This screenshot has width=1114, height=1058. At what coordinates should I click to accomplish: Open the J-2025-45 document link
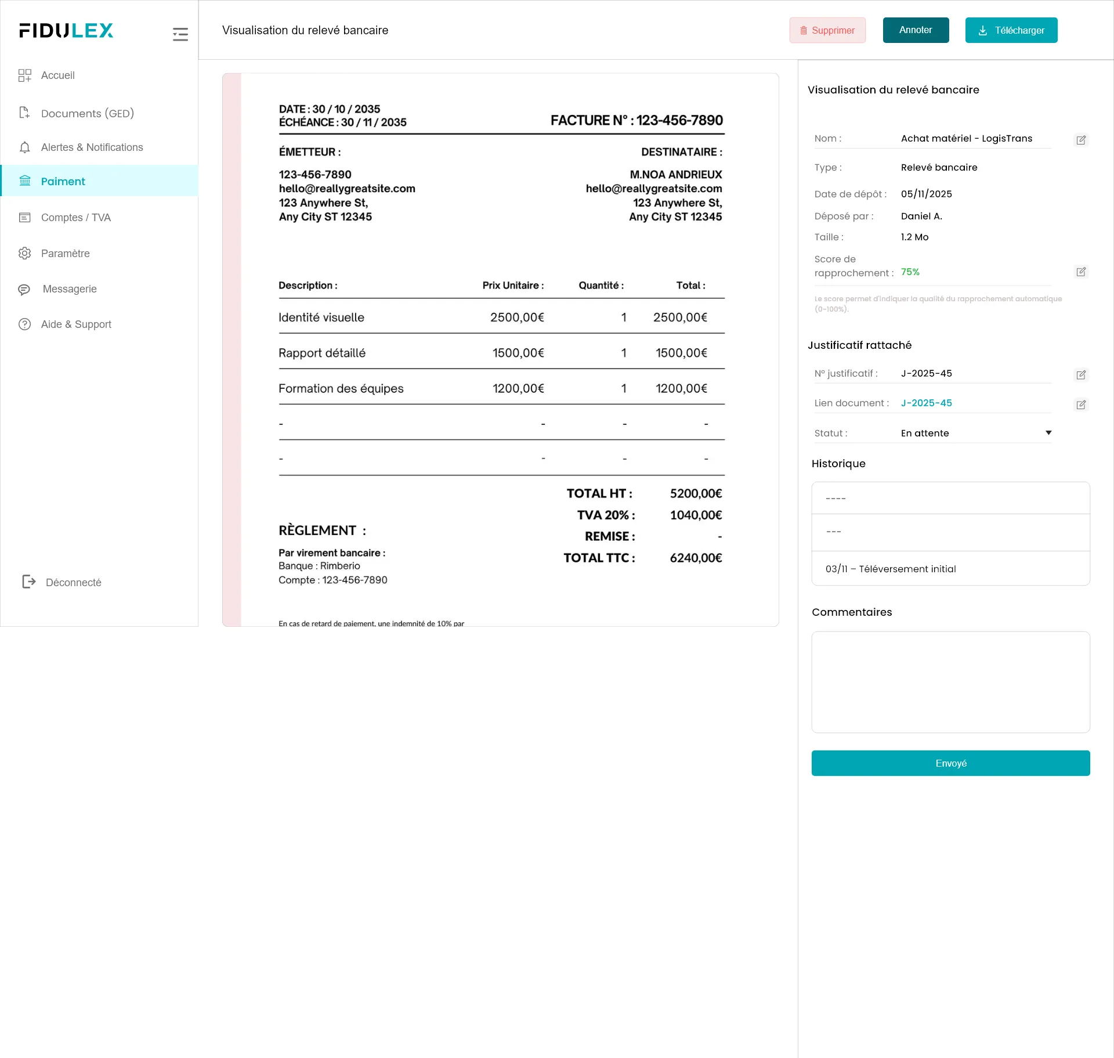coord(926,403)
